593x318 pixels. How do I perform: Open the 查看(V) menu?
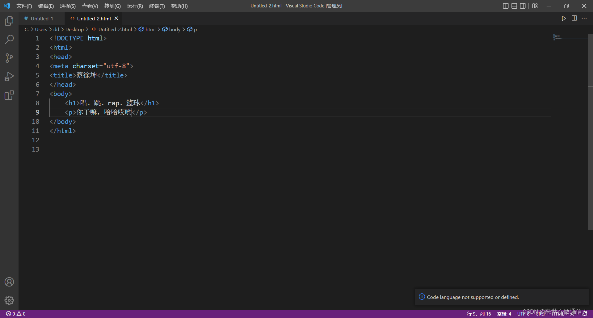[x=90, y=6]
